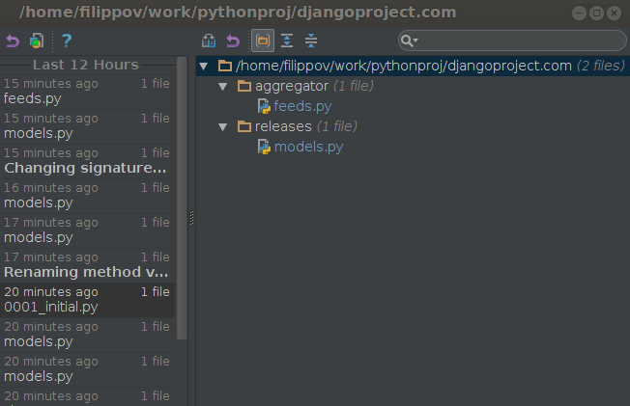Click the Show Diff icon in right toolbar
630x406 pixels.
[209, 41]
